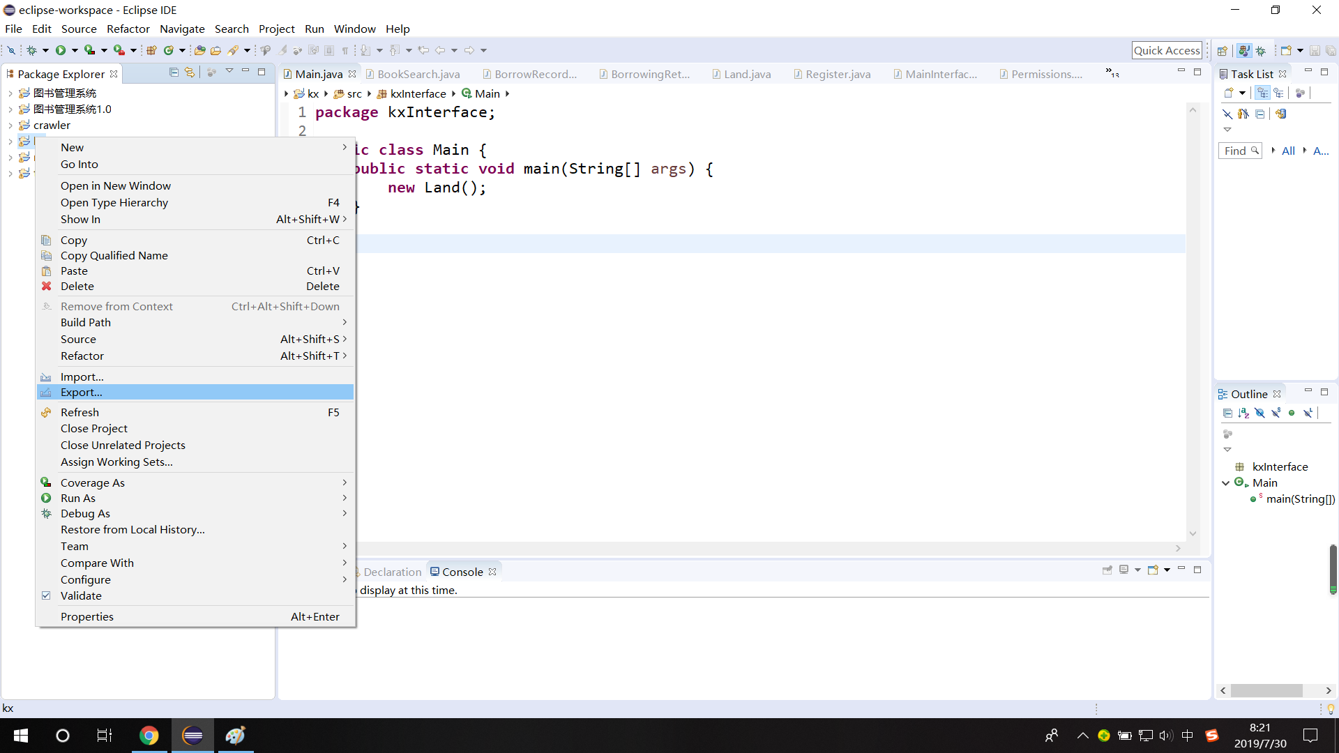Click Collapse All in Package Explorer
1339x753 pixels.
tap(174, 73)
